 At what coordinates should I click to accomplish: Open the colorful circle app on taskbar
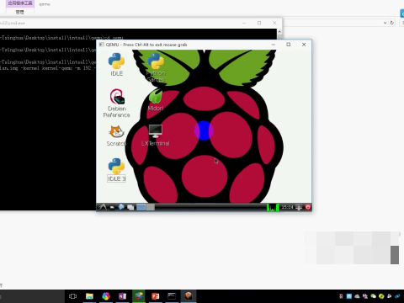click(x=106, y=296)
